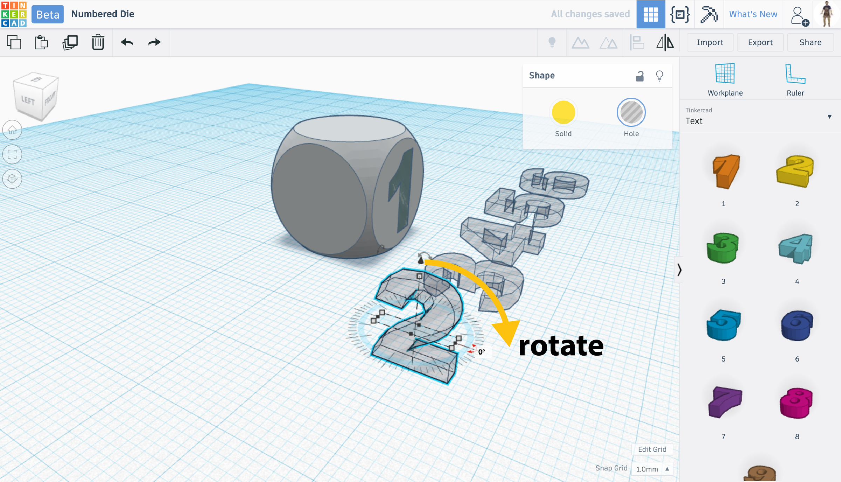Choose the yellow Solid color swatch
The height and width of the screenshot is (482, 841).
point(563,113)
